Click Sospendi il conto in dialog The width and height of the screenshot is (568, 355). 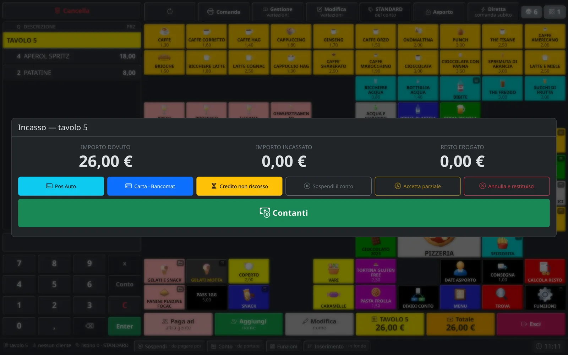click(x=328, y=186)
